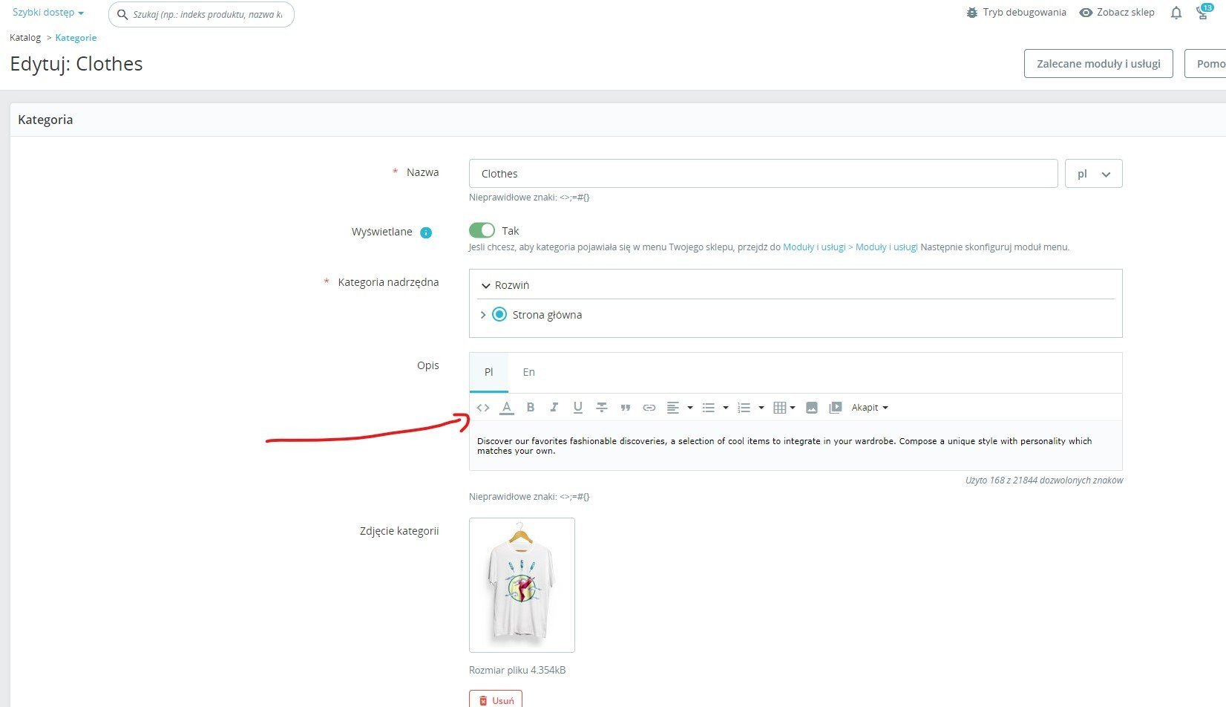
Task: Click the 'Nazwa' field label
Action: 423,172
